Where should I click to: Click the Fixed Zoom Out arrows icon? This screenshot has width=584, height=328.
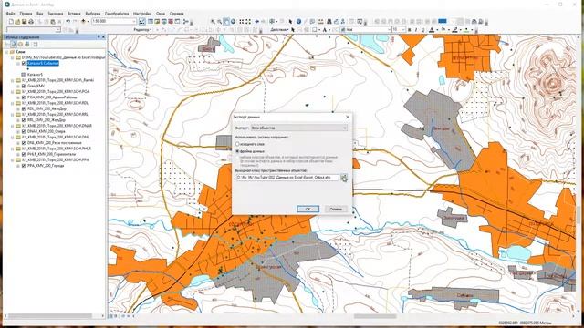(x=248, y=22)
